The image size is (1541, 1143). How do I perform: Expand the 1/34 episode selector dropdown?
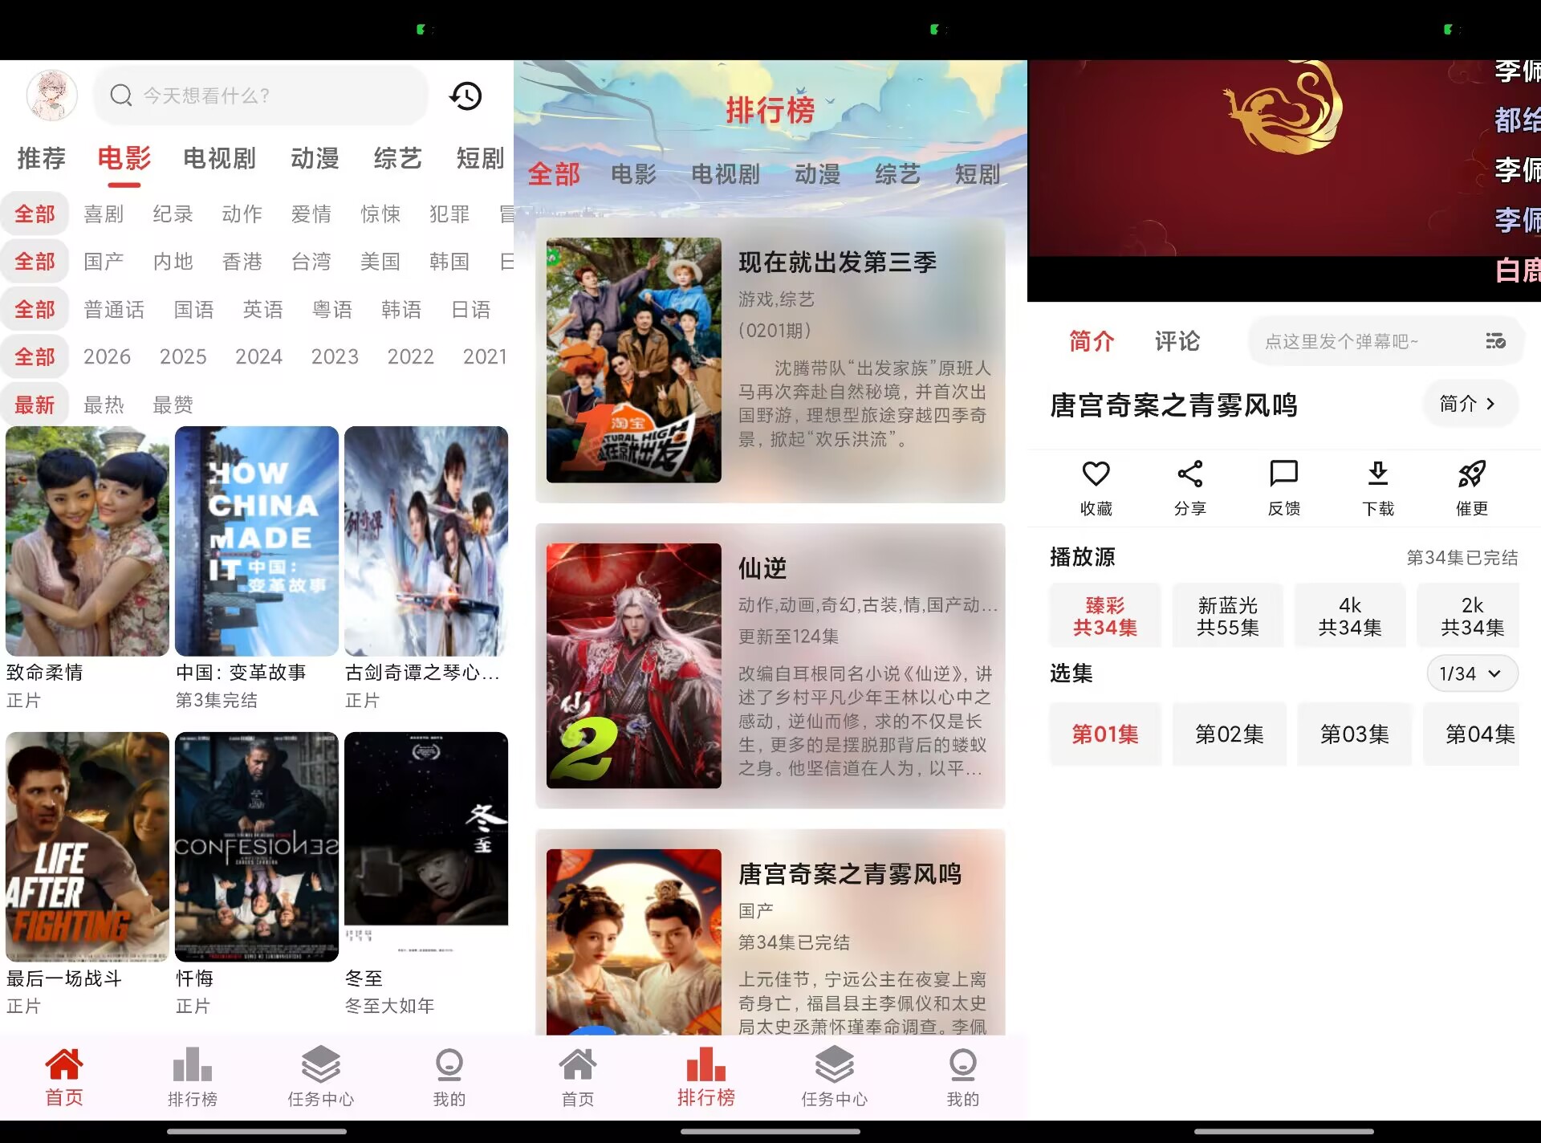coord(1471,673)
